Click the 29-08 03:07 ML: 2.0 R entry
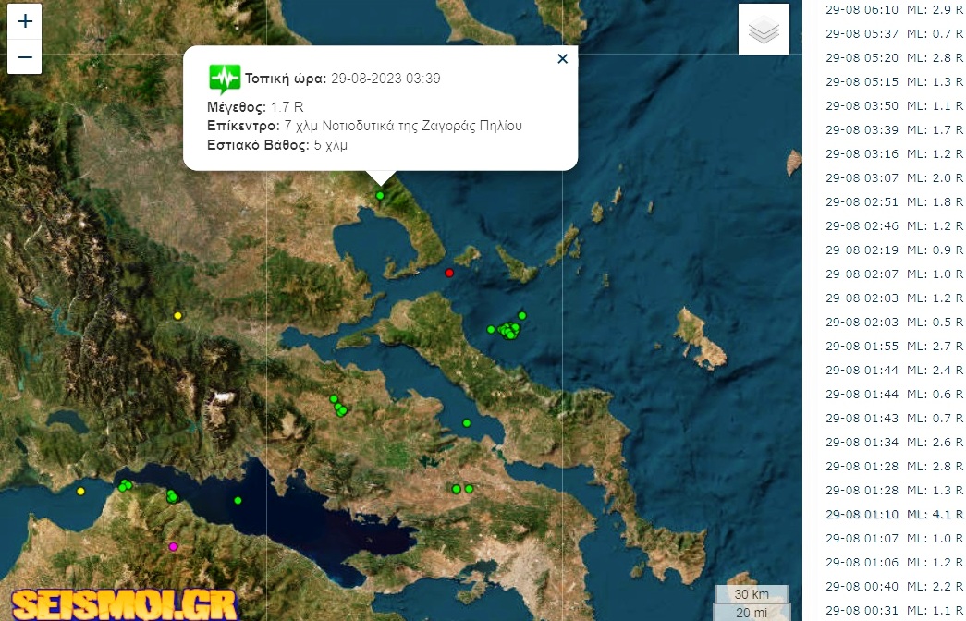This screenshot has width=966, height=621. pyautogui.click(x=895, y=178)
